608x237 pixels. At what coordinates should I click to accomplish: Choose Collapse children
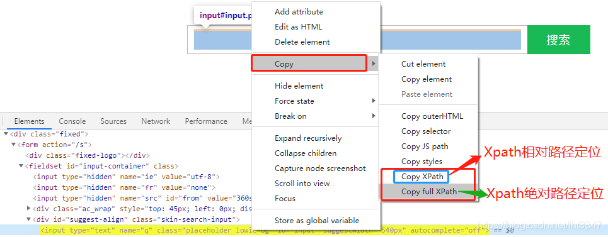point(306,153)
